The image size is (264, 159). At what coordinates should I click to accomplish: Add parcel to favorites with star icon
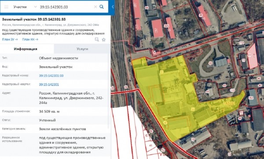104,39
